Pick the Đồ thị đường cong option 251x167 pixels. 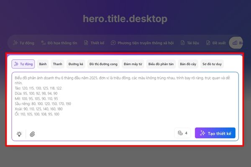pyautogui.click(x=104, y=64)
